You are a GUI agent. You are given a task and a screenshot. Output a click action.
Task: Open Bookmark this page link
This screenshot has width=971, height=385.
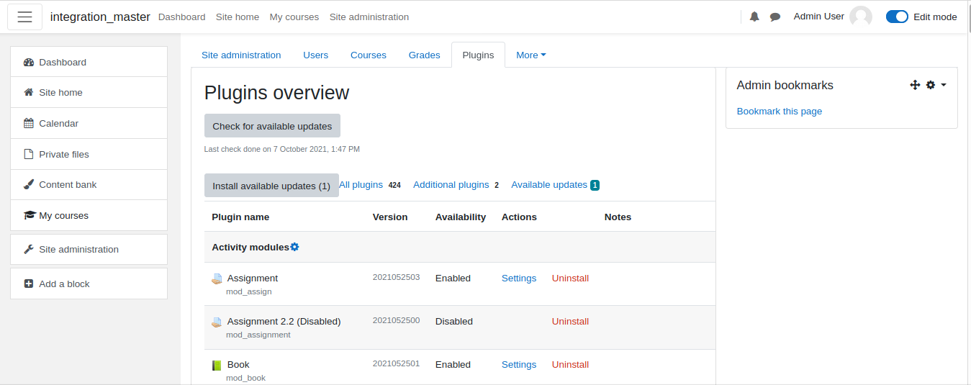point(780,111)
